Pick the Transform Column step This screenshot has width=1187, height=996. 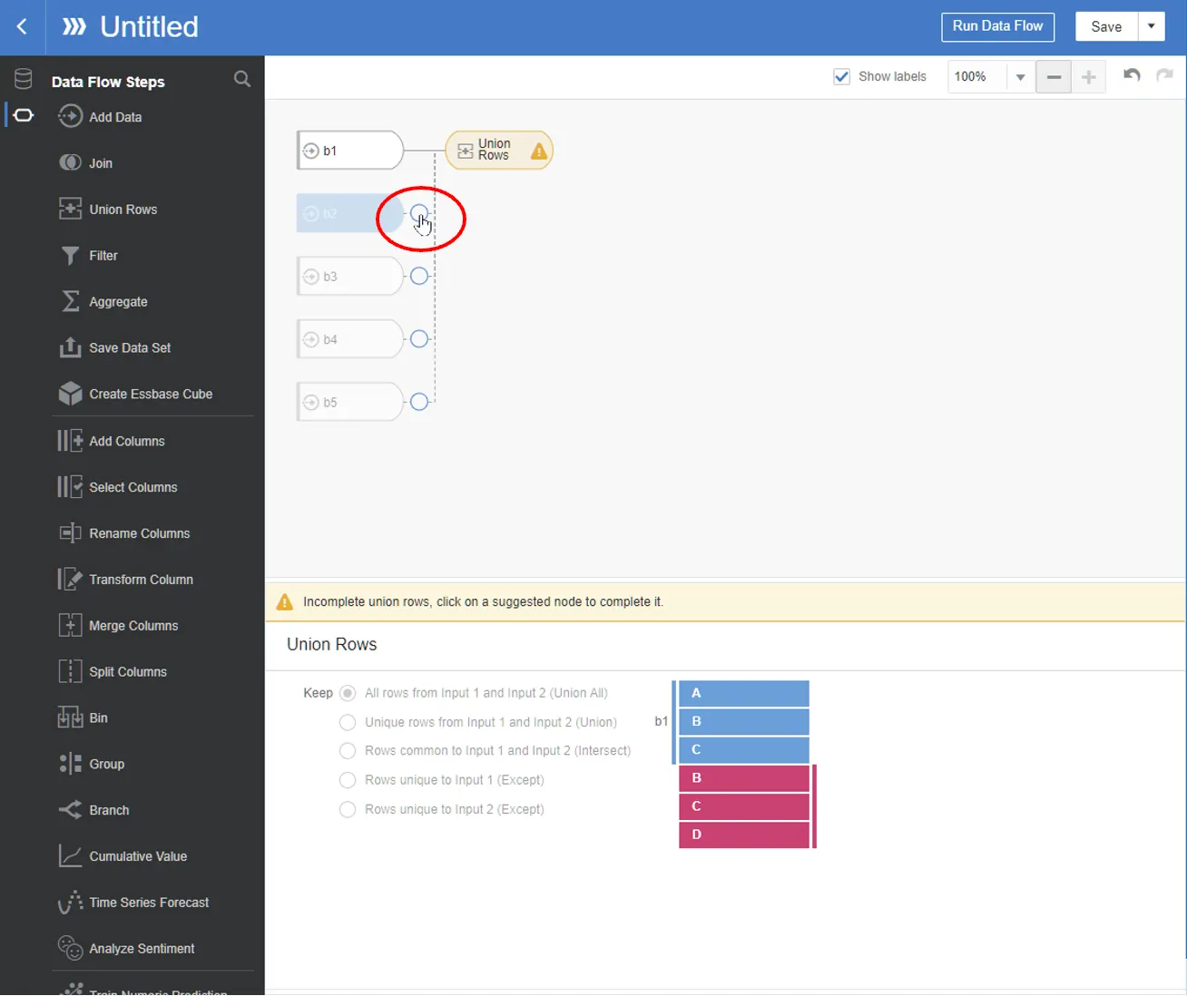tap(125, 580)
